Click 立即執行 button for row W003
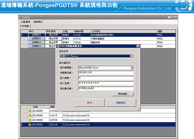This screenshot has height=139, width=194. coord(36,42)
